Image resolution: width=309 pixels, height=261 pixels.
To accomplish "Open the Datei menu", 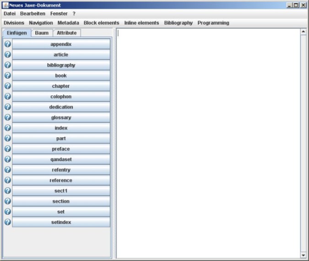I will (10, 14).
